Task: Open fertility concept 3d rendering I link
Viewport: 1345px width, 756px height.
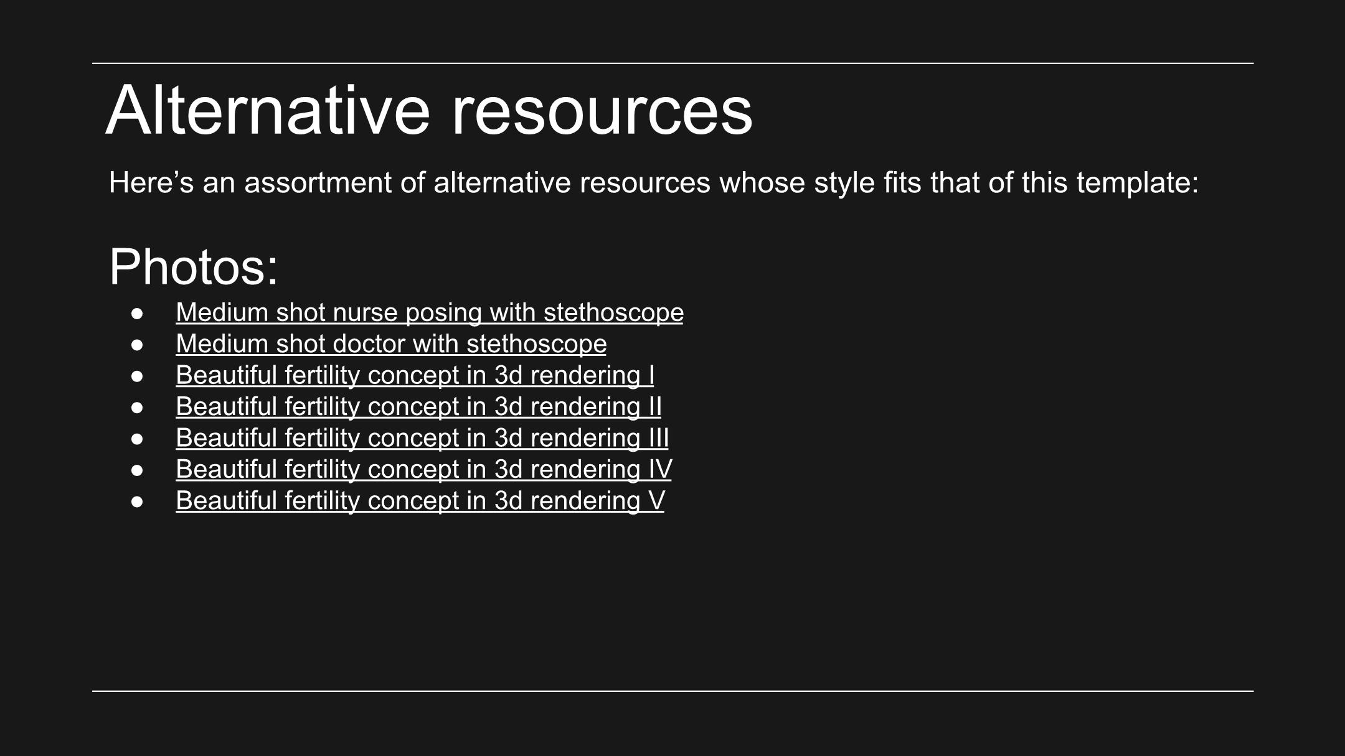Action: point(415,375)
